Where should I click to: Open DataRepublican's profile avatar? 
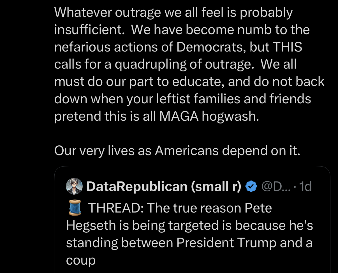click(x=74, y=186)
